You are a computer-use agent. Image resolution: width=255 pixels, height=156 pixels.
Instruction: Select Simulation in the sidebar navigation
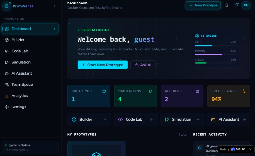30,62
